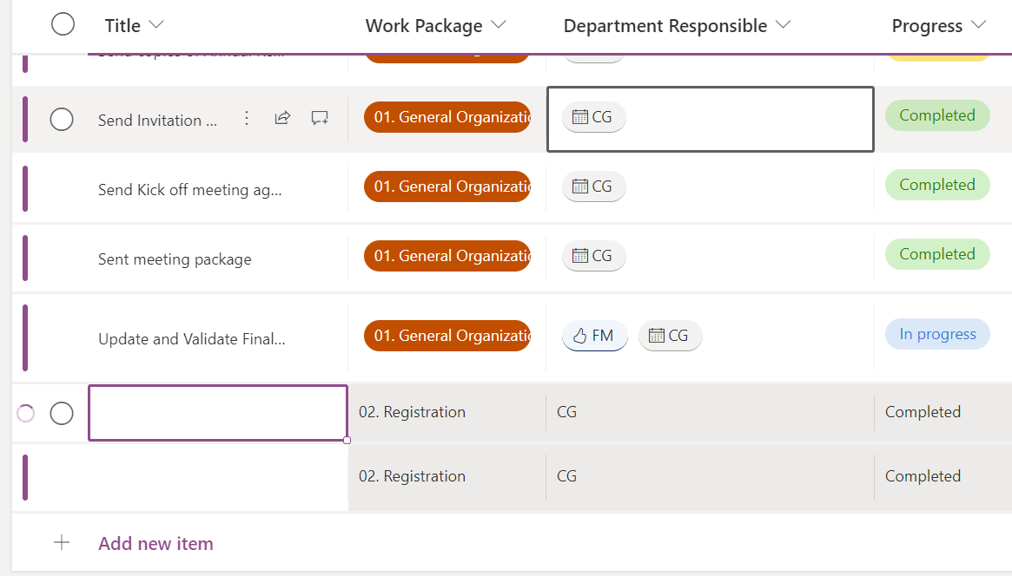Click calendar icon in Sent meeting package CG tag
Image resolution: width=1012 pixels, height=576 pixels.
[x=580, y=256]
